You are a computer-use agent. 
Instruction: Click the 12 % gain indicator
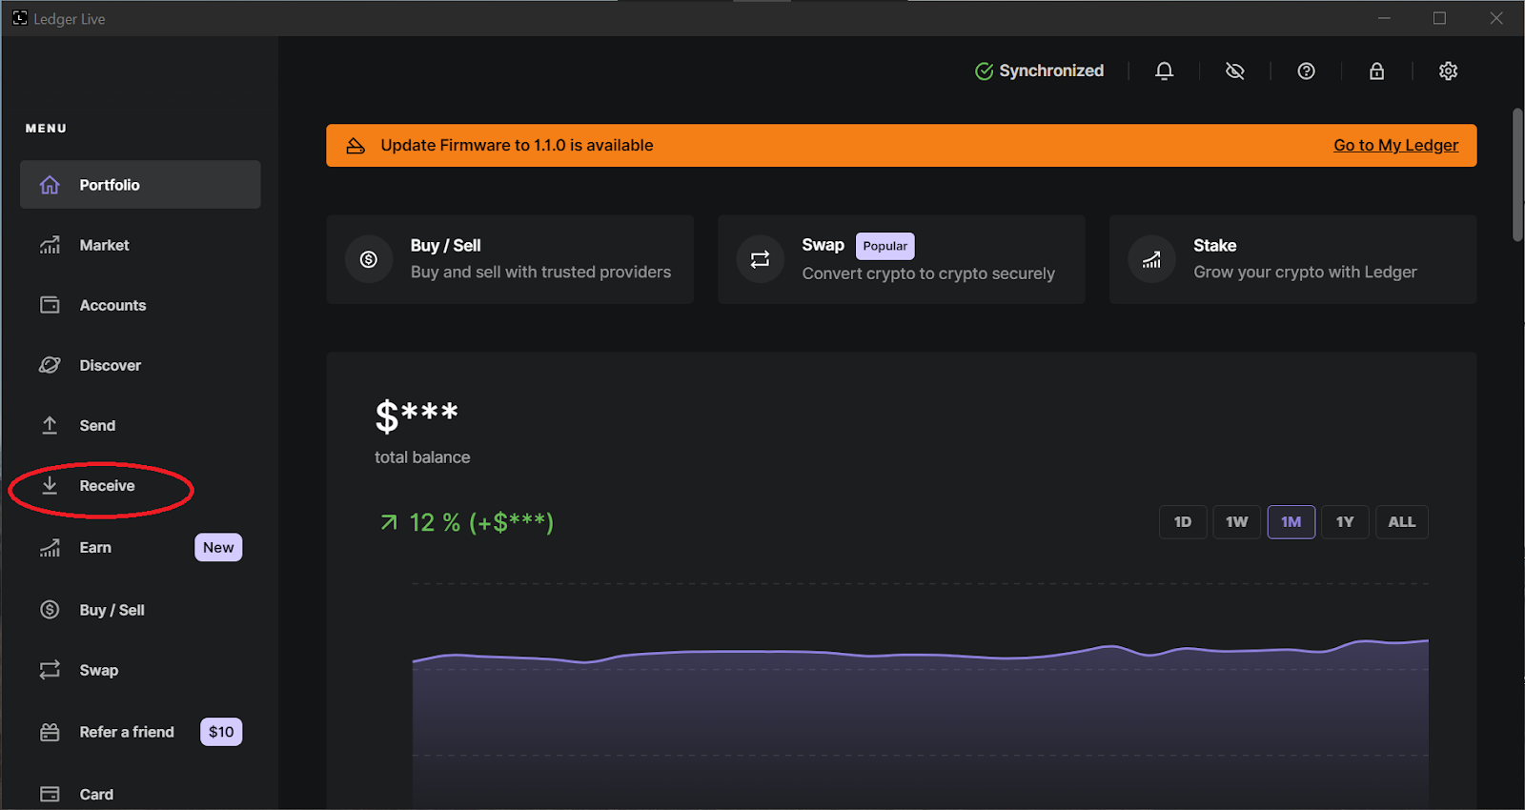click(466, 522)
